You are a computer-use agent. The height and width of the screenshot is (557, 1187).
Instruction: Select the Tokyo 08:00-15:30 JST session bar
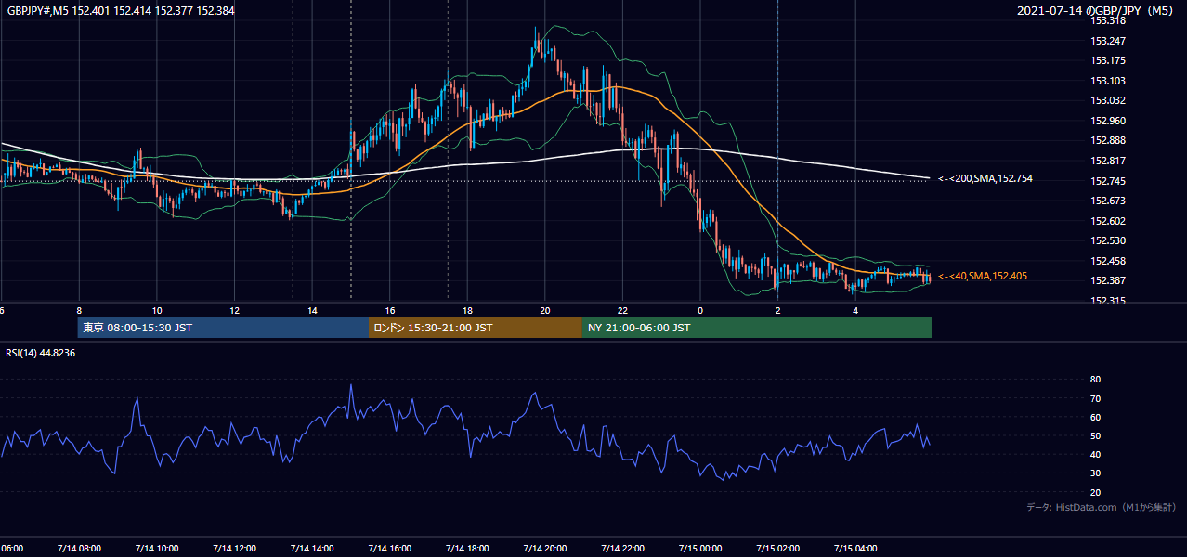click(x=223, y=328)
